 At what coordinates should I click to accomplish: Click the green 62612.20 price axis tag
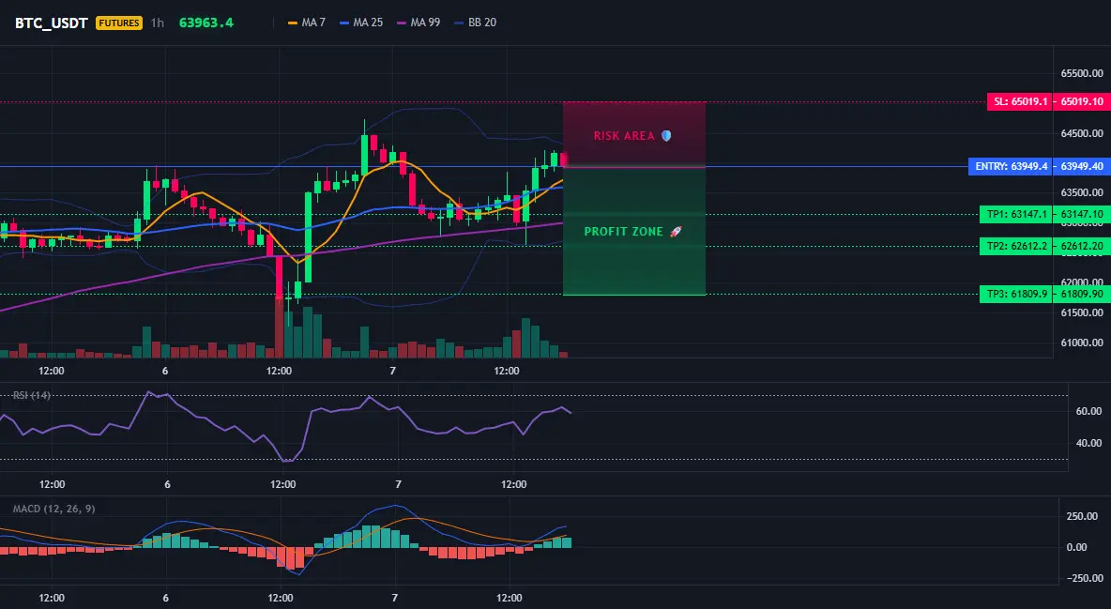coord(1081,246)
